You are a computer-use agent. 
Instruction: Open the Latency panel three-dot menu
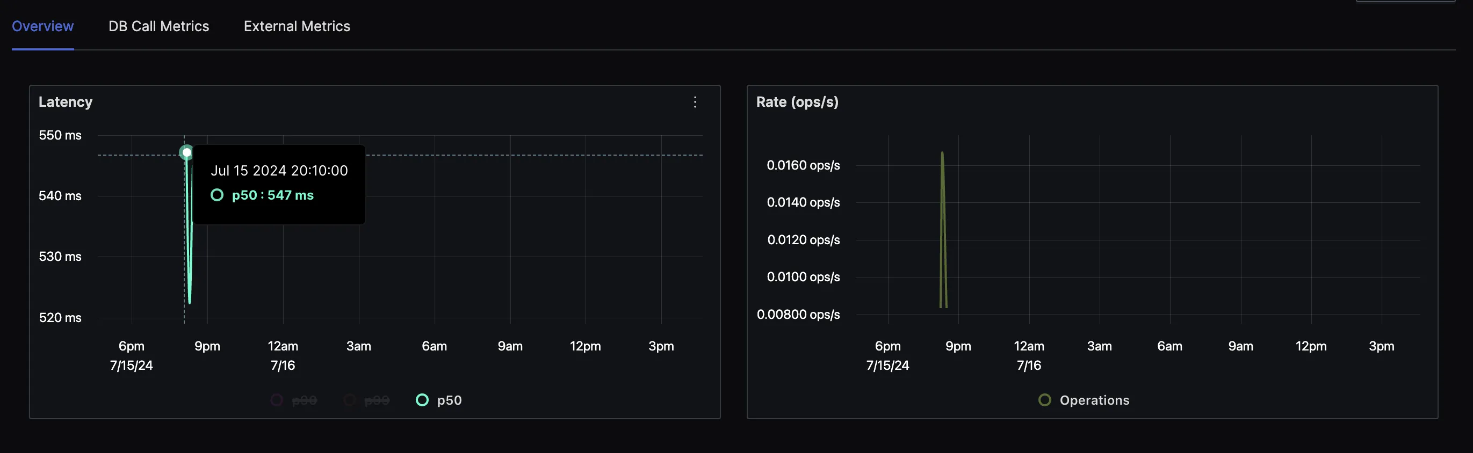[x=695, y=103]
